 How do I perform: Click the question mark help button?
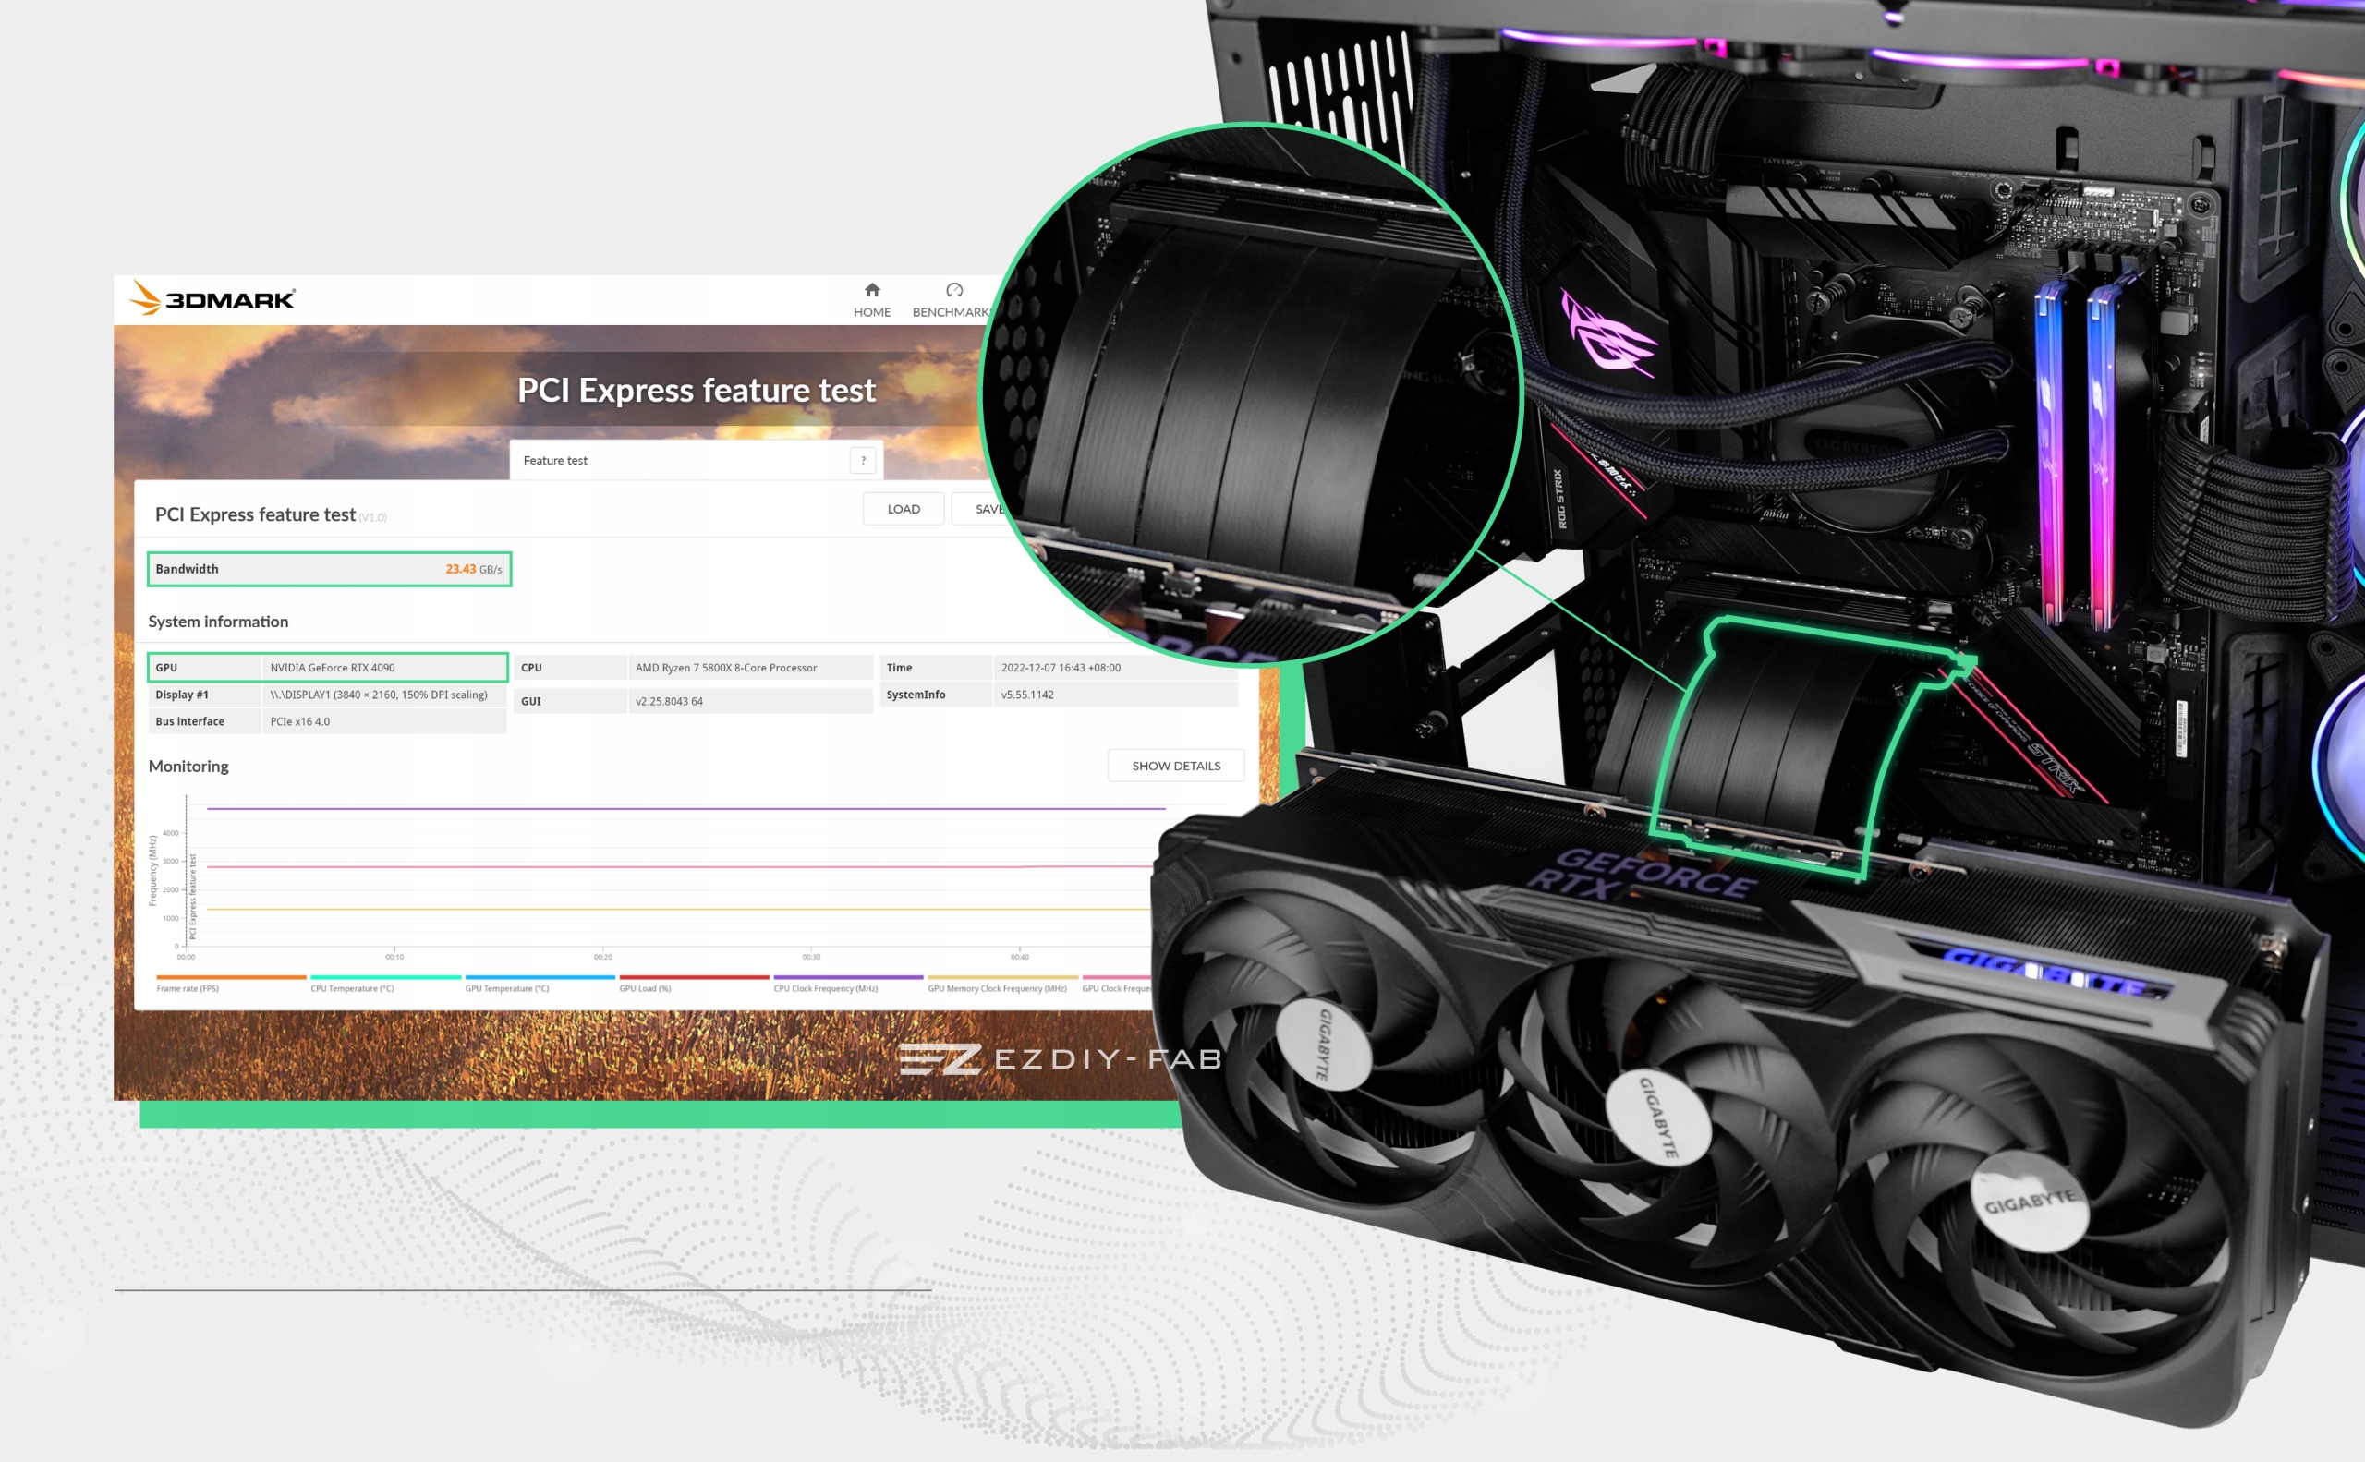(863, 460)
